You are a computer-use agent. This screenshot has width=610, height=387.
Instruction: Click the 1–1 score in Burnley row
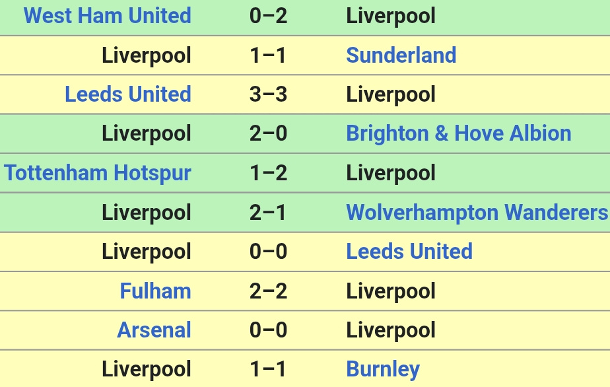pyautogui.click(x=269, y=369)
